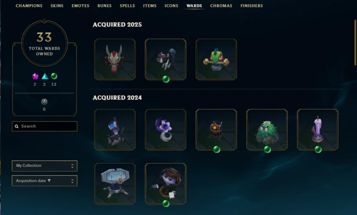Click the green orb rarity icon in summary
357x215 pixels.
tap(54, 76)
